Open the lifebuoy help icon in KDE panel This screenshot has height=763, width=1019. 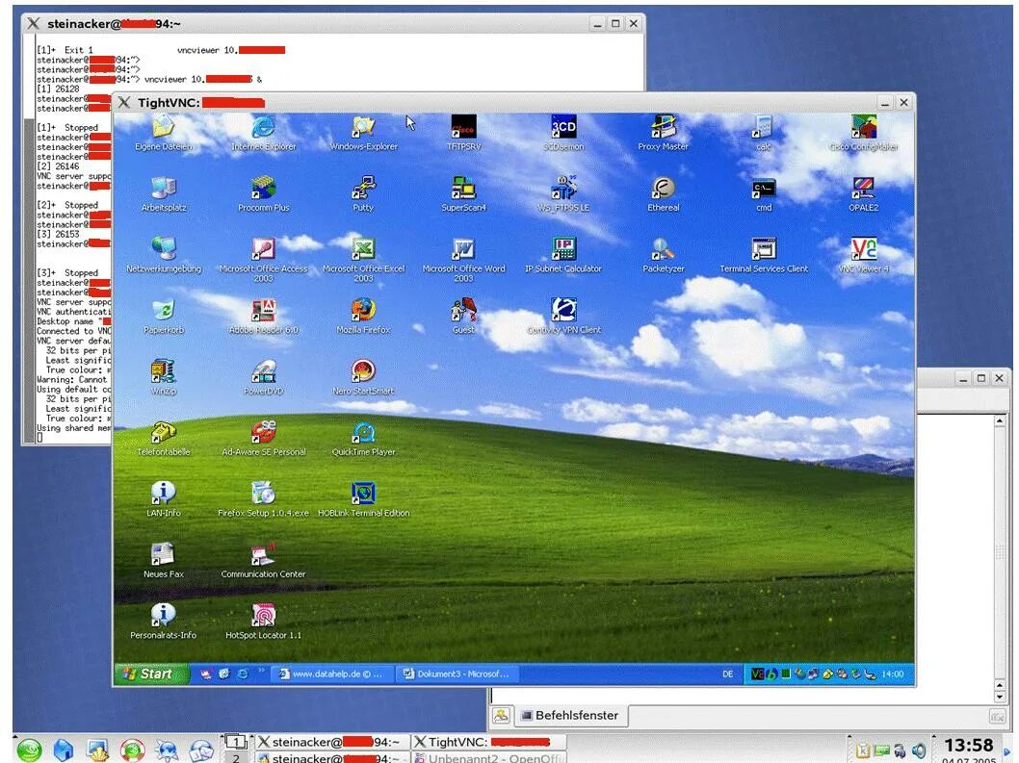click(133, 750)
